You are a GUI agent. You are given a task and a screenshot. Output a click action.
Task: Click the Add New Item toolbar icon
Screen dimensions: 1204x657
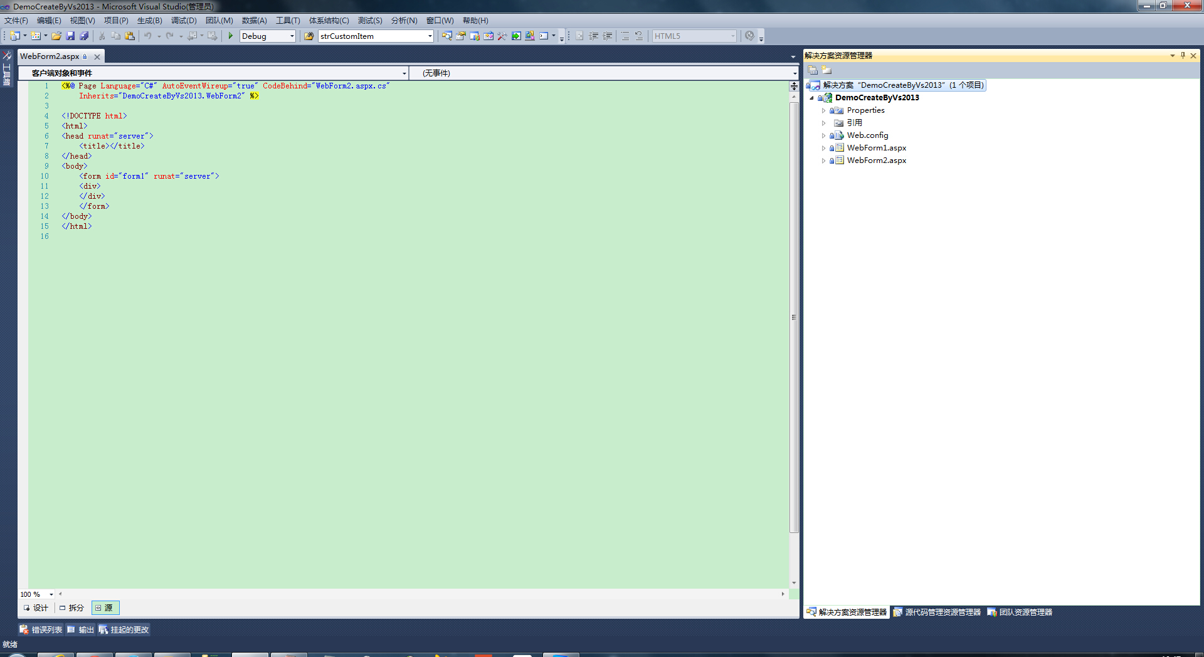36,36
